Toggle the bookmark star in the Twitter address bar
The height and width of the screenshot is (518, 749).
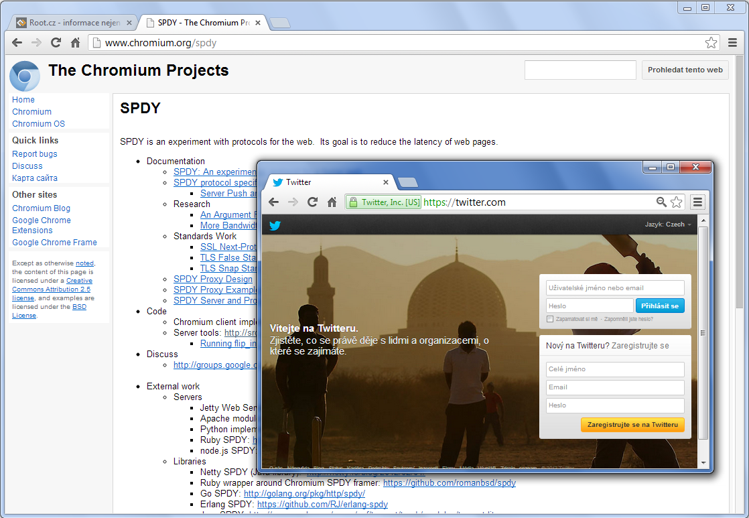pyautogui.click(x=677, y=202)
